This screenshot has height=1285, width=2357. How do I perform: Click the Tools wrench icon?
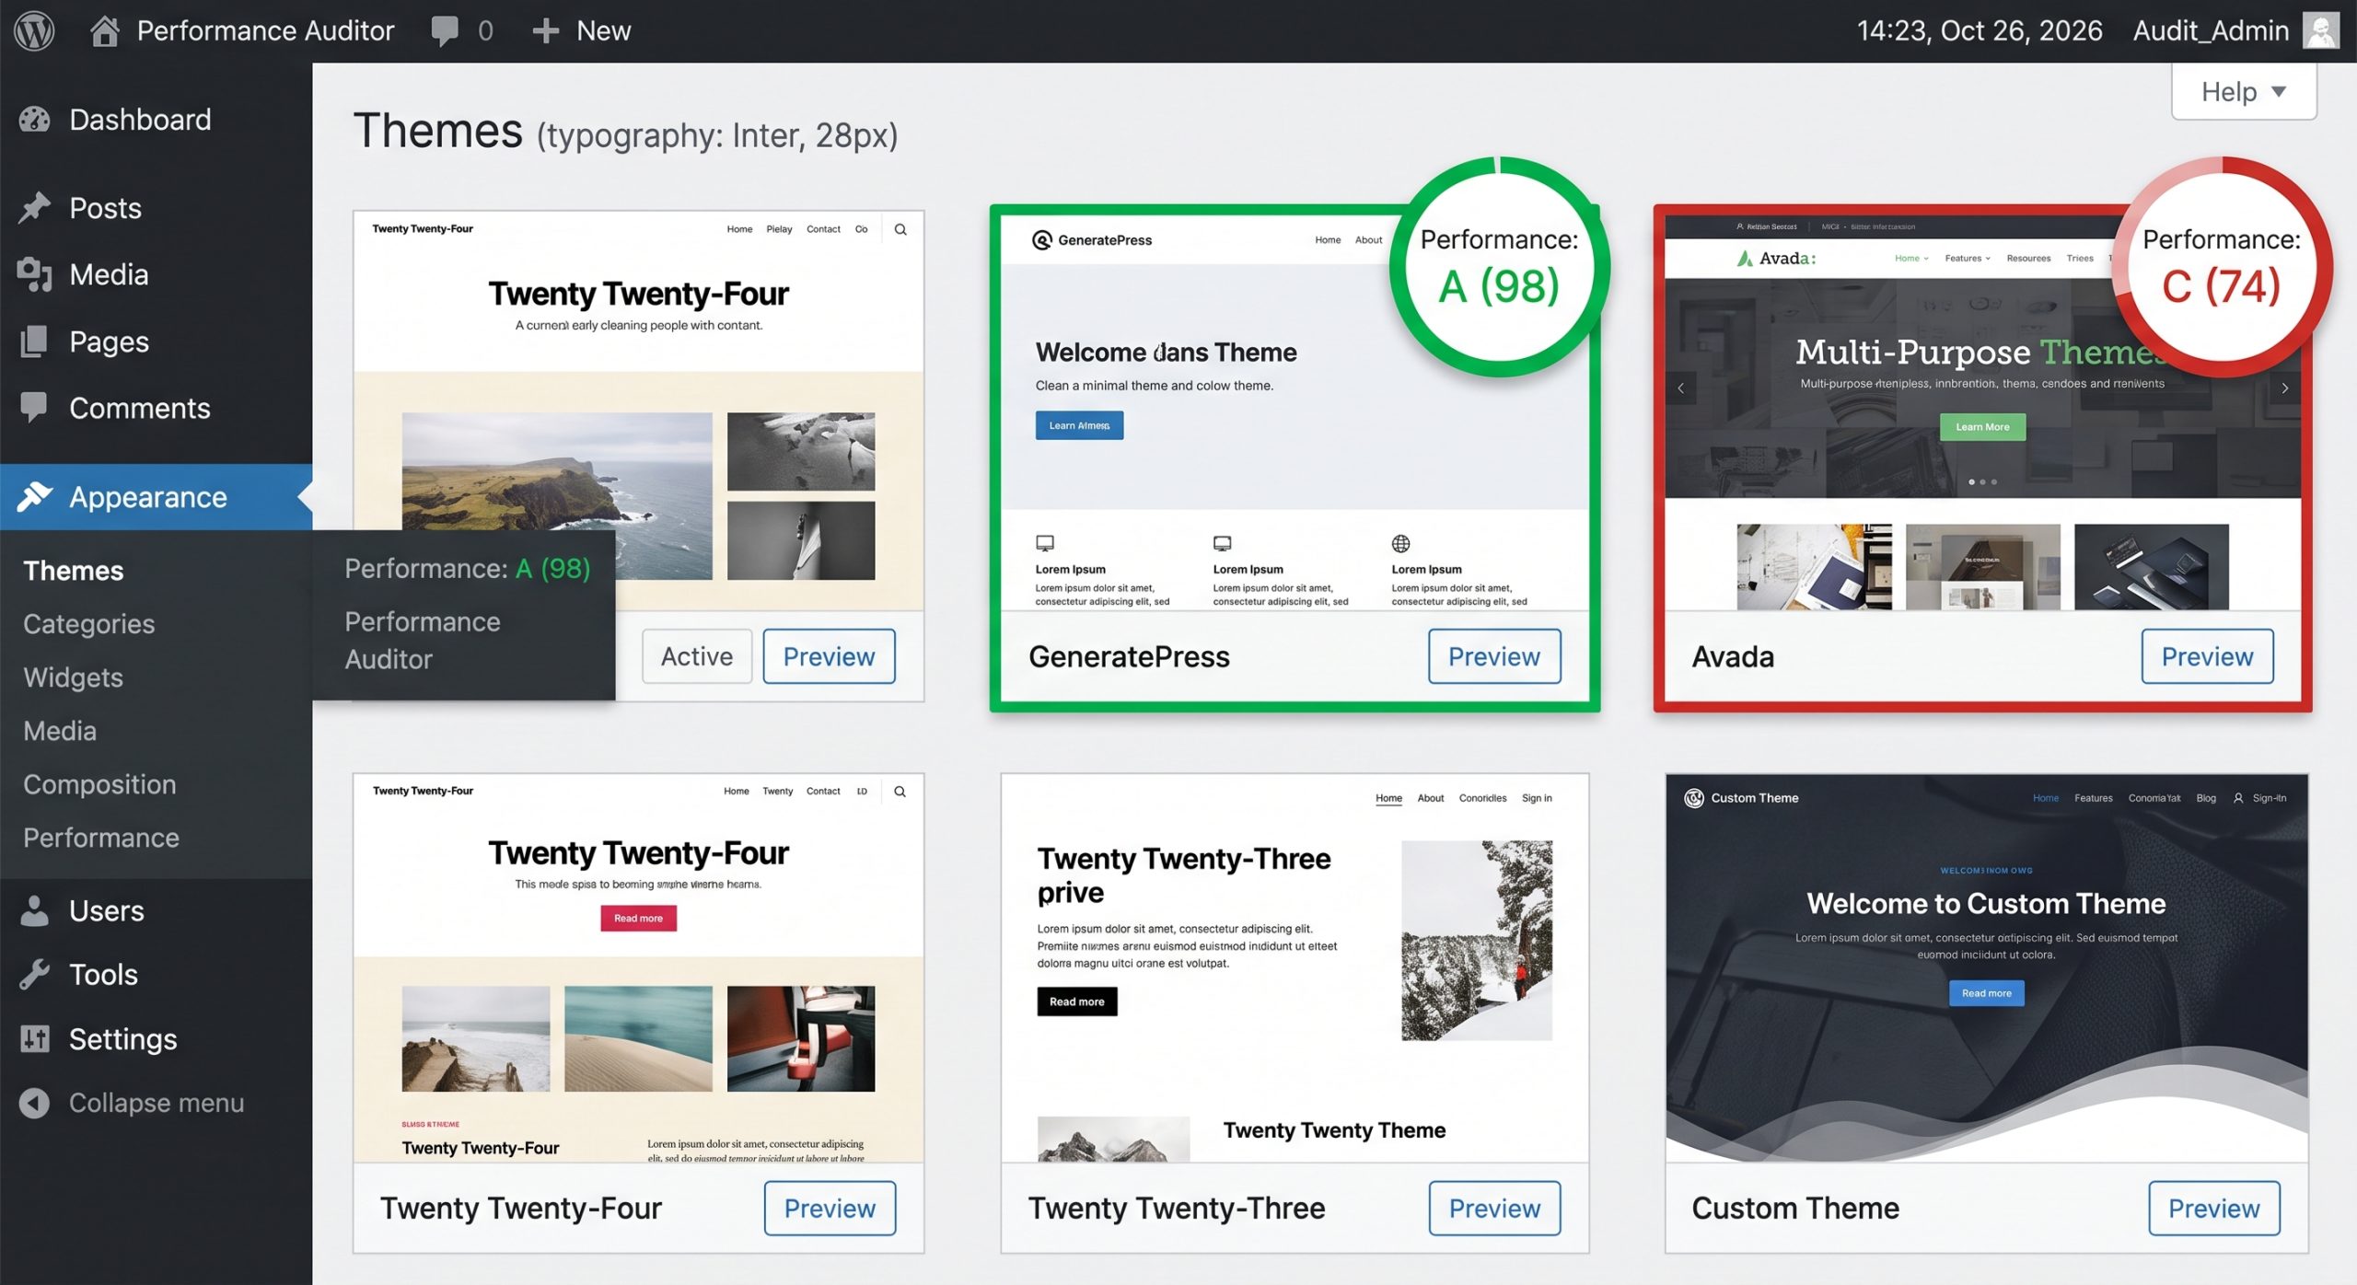tap(35, 974)
